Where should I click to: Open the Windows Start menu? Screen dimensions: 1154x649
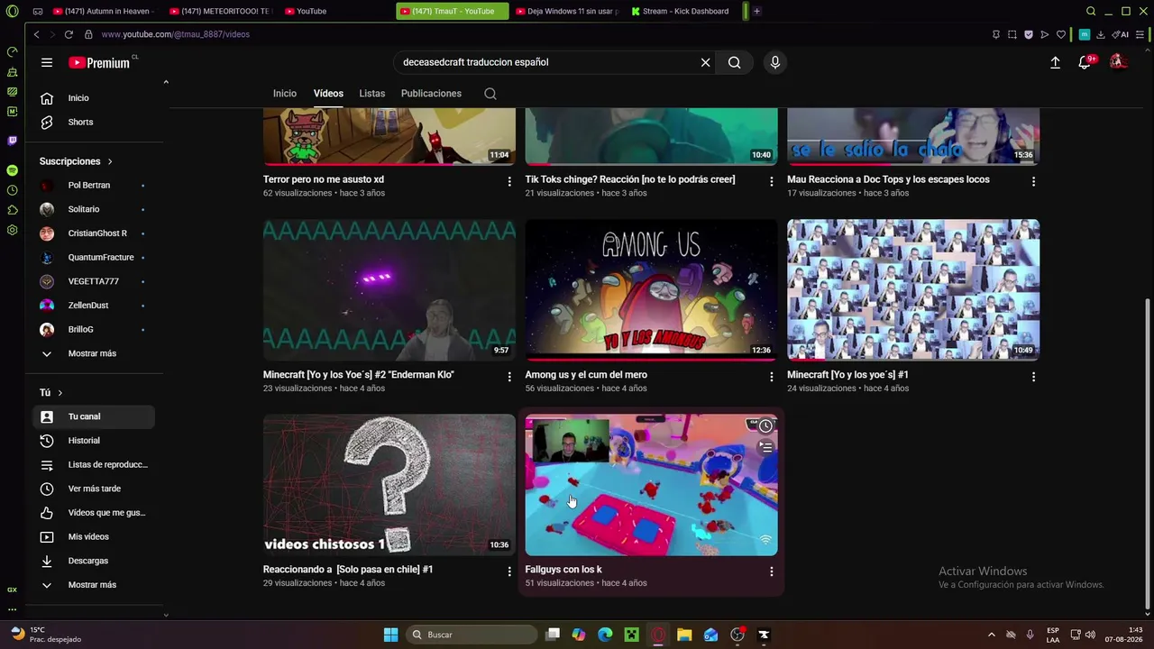390,635
